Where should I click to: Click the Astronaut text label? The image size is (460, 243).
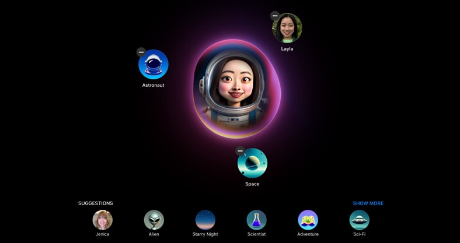(x=154, y=86)
